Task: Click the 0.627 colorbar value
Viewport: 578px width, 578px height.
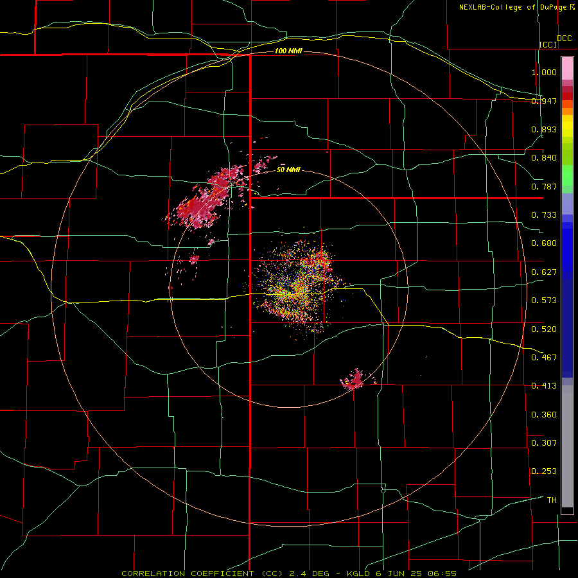Action: tap(544, 272)
